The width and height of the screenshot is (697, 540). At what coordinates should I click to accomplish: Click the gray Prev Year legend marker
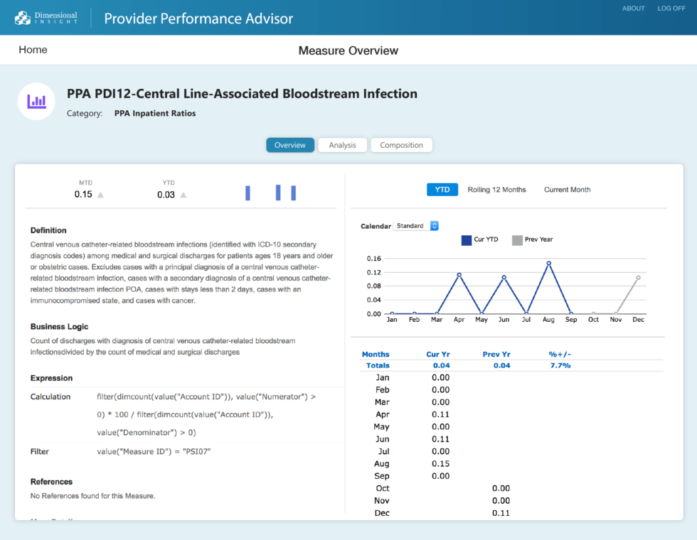click(518, 239)
